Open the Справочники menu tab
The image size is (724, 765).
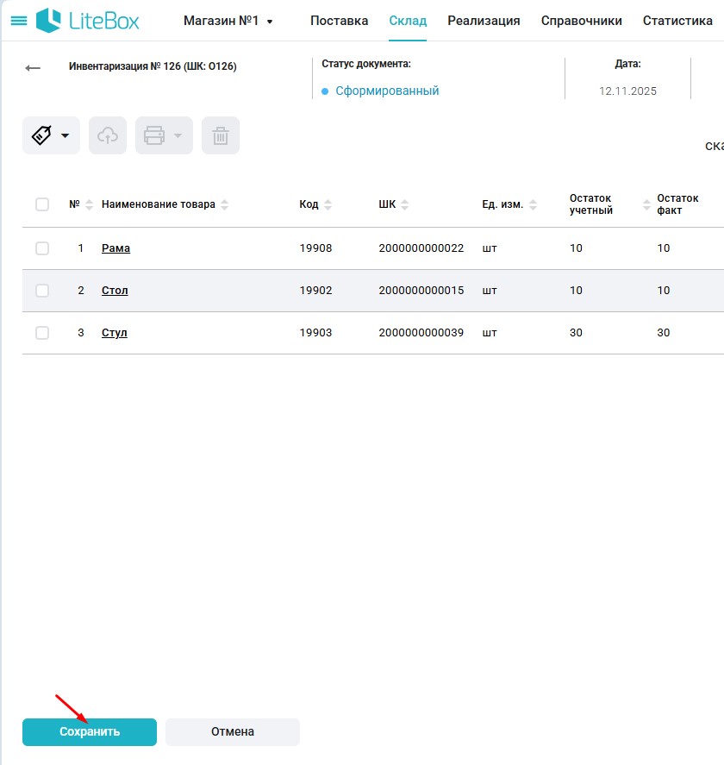[x=581, y=21]
